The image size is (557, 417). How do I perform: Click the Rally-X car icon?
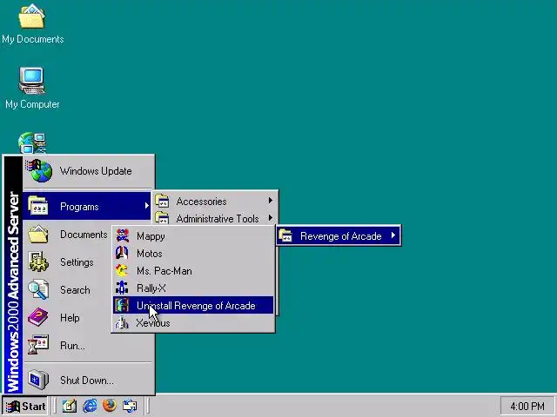click(x=122, y=288)
